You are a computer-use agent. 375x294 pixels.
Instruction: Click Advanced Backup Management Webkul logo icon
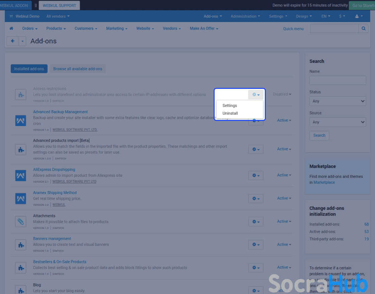tap(20, 121)
